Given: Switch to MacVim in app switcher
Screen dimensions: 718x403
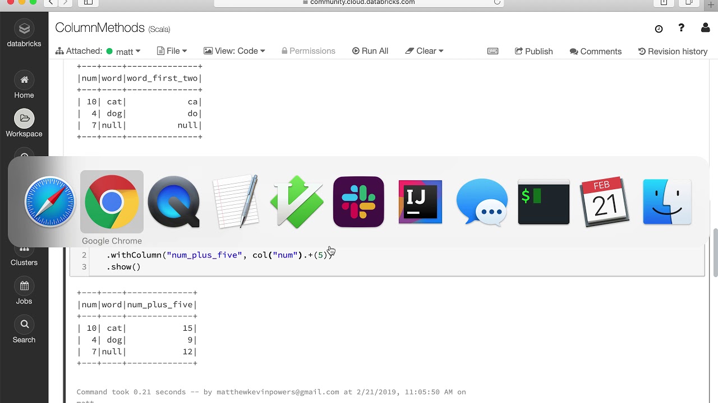Looking at the screenshot, I should (297, 202).
